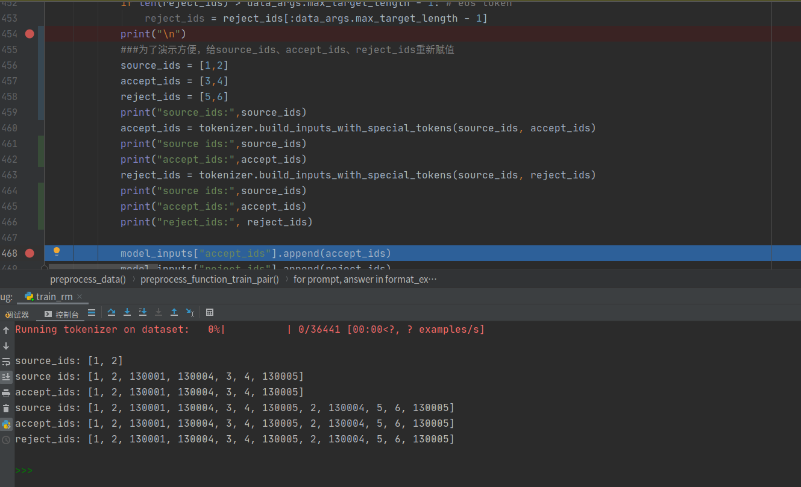Select the 控制台 console tab
Screen dimensions: 801x487
pos(62,314)
